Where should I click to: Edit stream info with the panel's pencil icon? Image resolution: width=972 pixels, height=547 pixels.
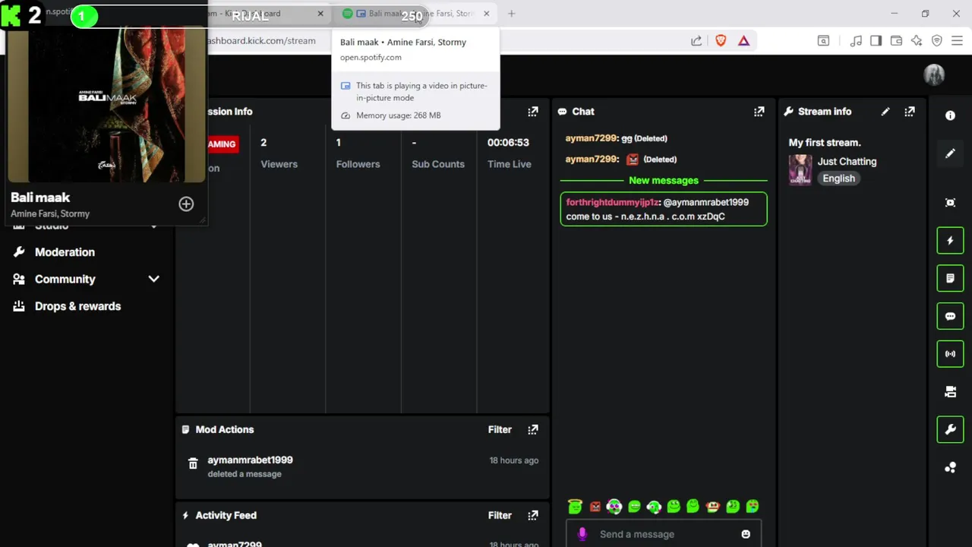coord(885,112)
